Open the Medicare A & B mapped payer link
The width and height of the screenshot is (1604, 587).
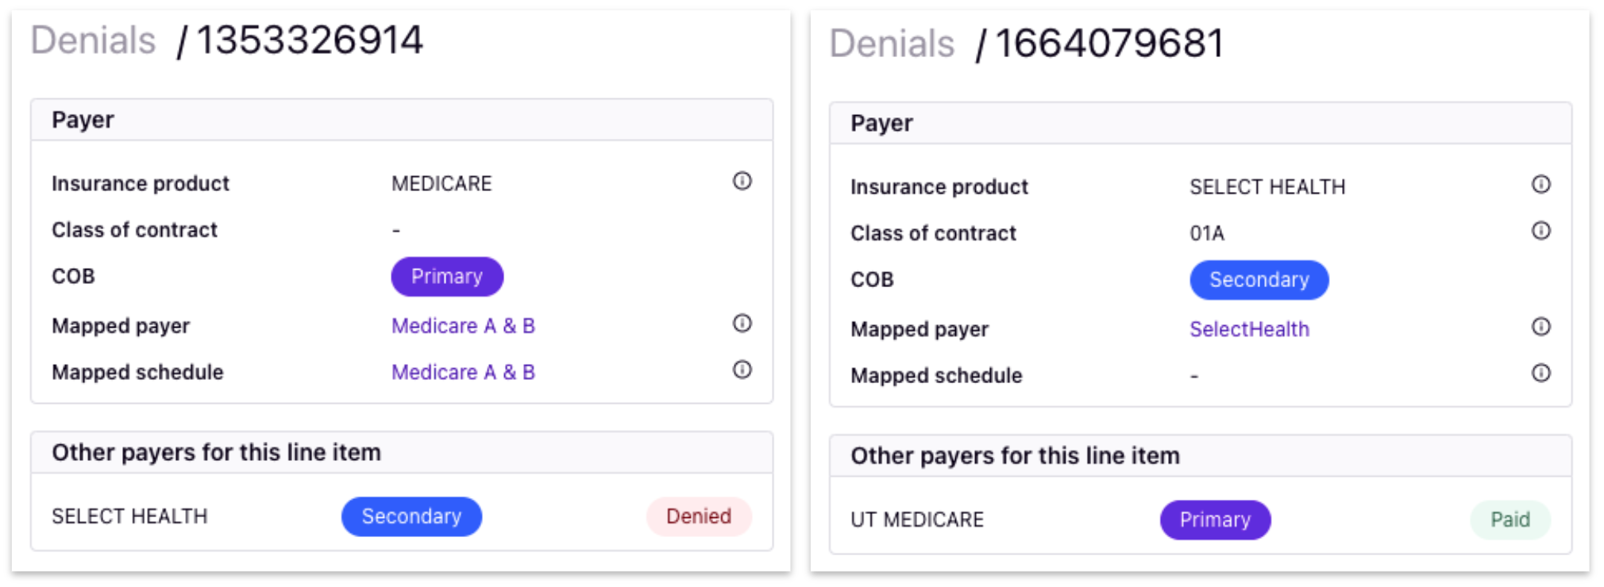(463, 326)
